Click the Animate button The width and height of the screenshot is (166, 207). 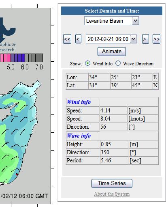coord(112,52)
